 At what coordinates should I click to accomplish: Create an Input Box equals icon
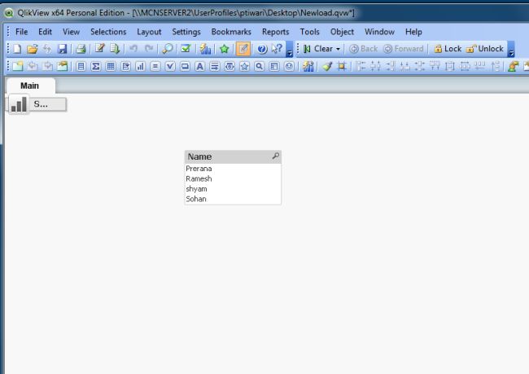point(155,66)
